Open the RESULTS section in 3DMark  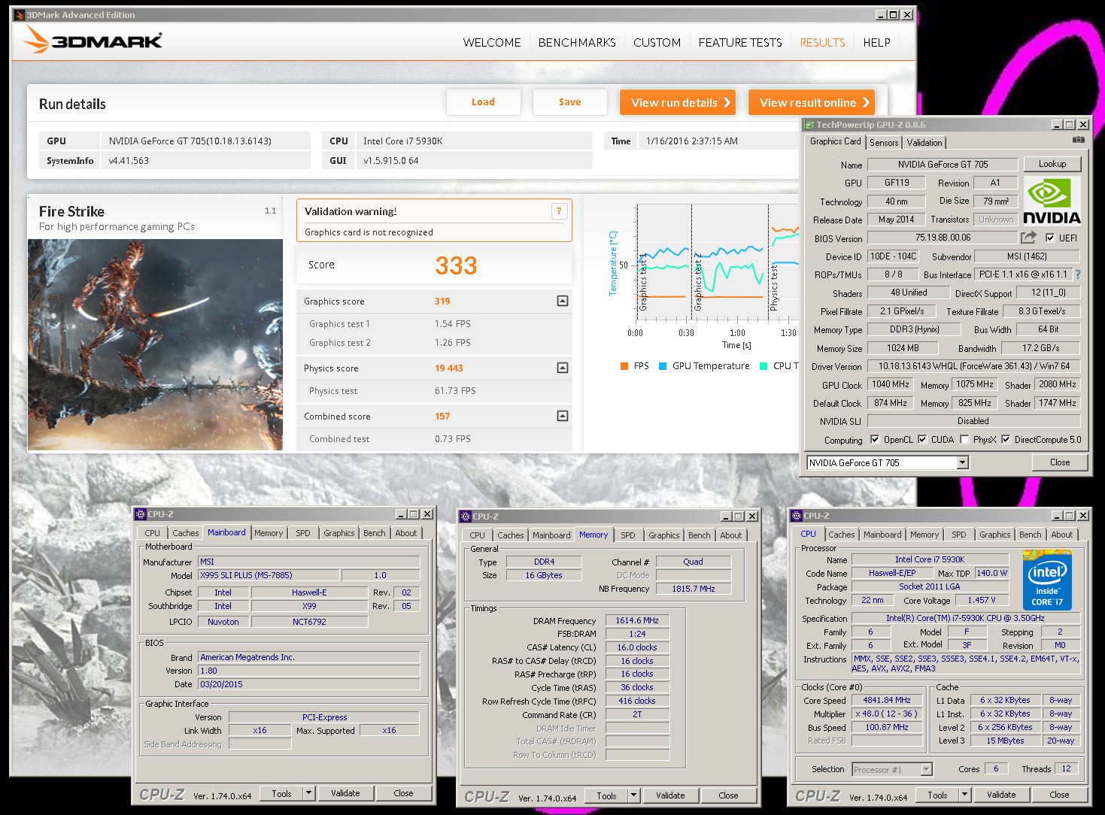(x=822, y=43)
